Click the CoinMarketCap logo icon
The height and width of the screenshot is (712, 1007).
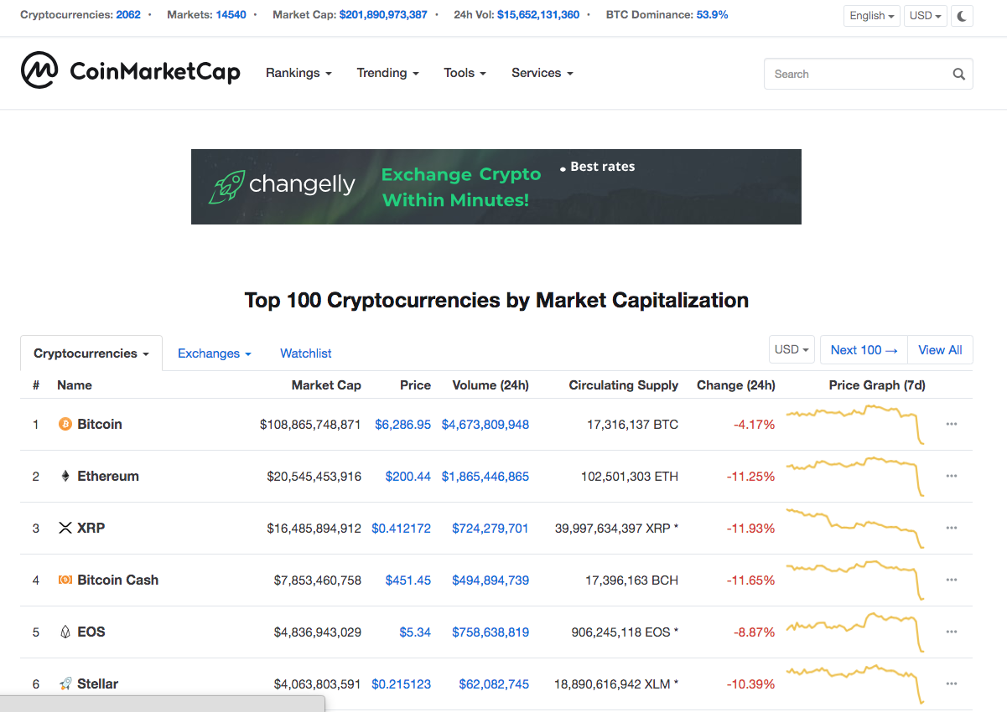point(39,70)
